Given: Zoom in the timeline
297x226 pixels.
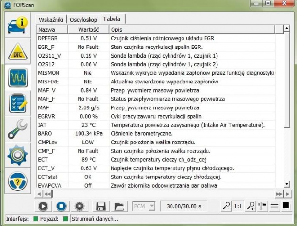Looking at the screenshot, I should 251,206.
